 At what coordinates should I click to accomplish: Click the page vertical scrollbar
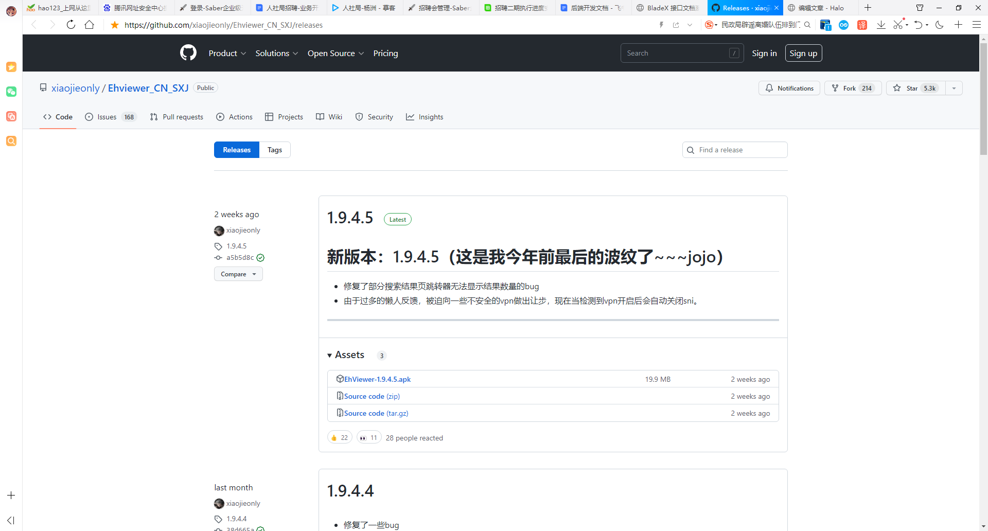pyautogui.click(x=983, y=98)
